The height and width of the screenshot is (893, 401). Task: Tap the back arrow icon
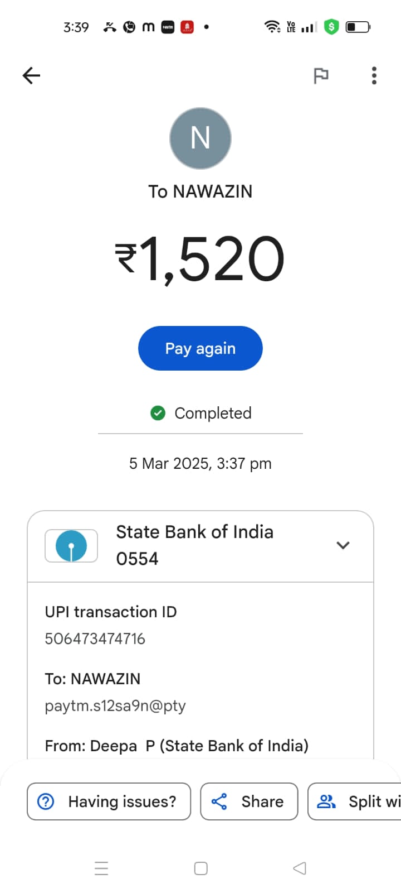pos(32,75)
